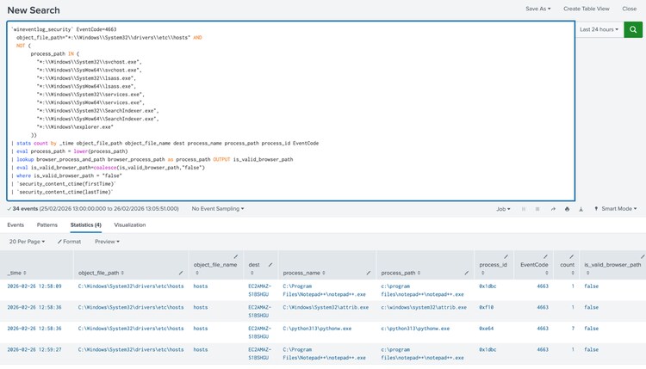646x369 pixels.
Task: Open the Format options
Action: tap(69, 242)
